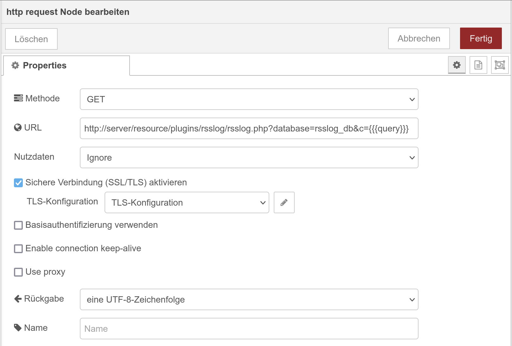Viewport: 512px width, 346px height.
Task: Open node properties gear icon
Action: [457, 65]
